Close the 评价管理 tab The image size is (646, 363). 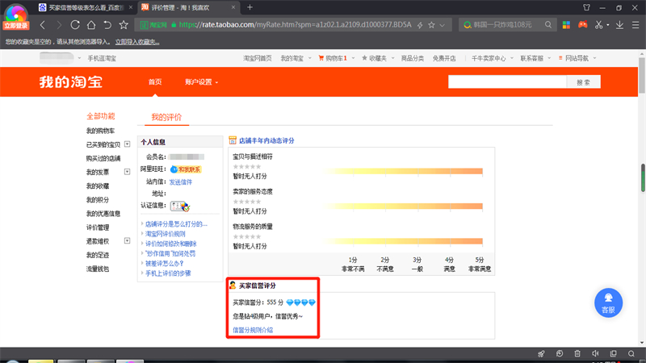pyautogui.click(x=233, y=7)
